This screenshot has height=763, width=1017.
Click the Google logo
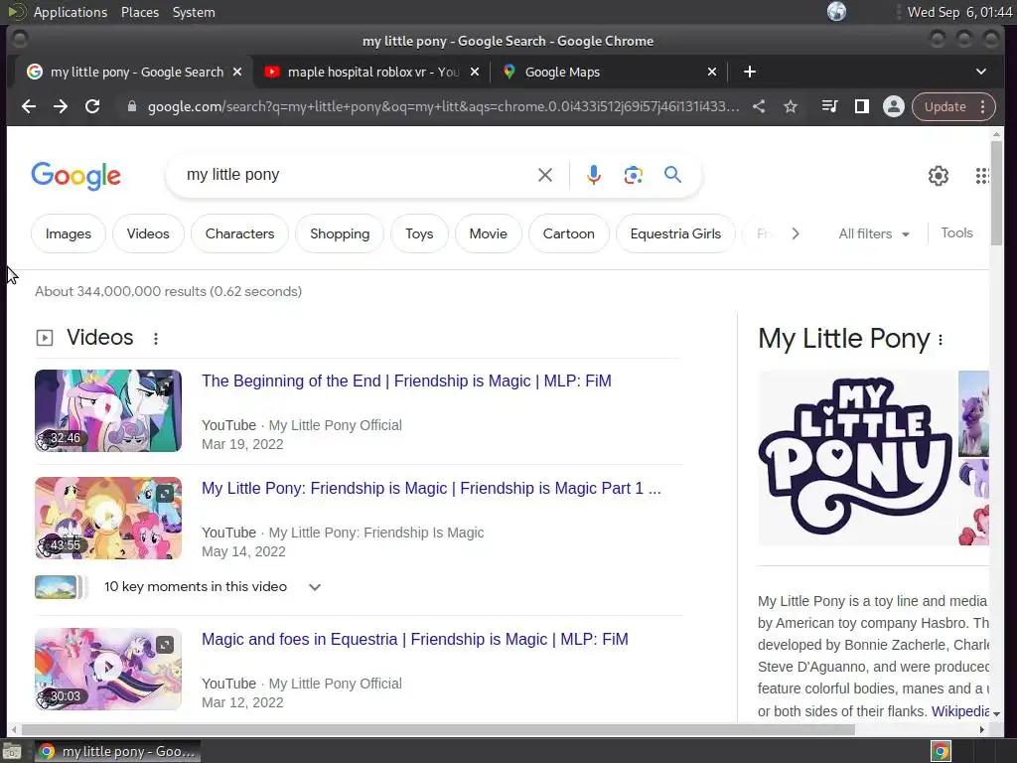pyautogui.click(x=75, y=175)
